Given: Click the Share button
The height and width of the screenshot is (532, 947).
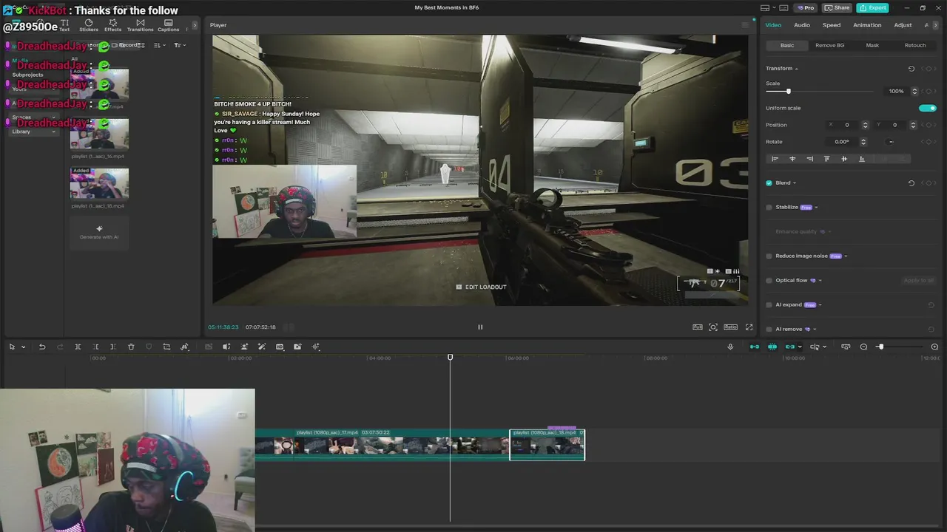Looking at the screenshot, I should (837, 7).
